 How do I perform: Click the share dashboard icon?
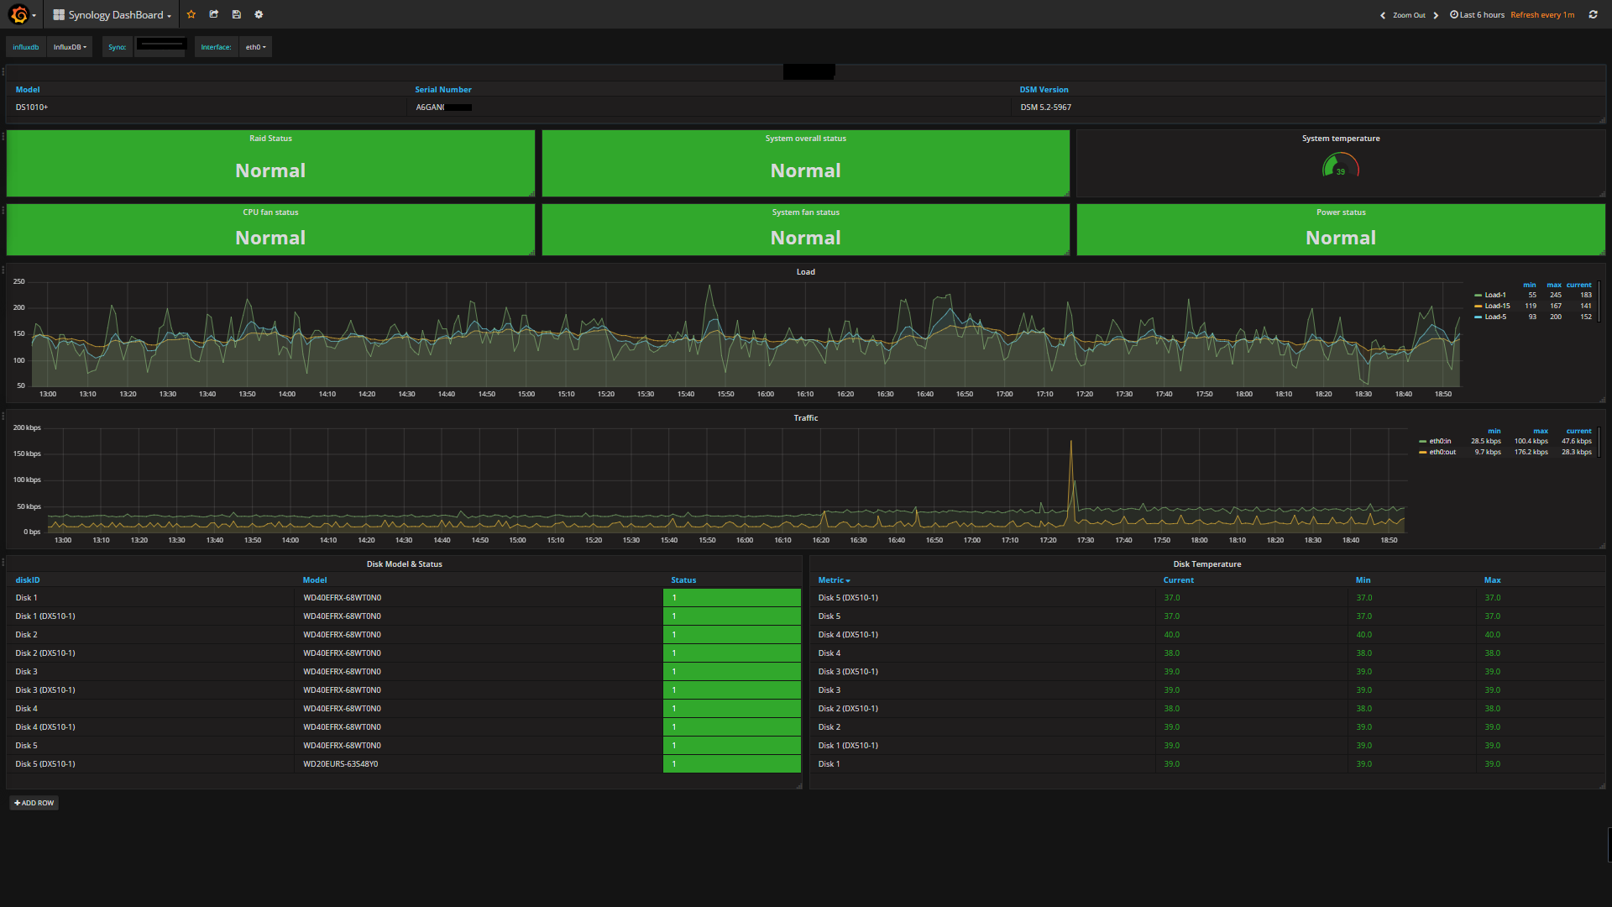(214, 14)
